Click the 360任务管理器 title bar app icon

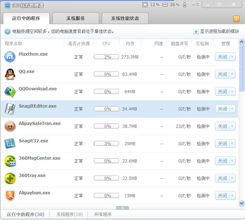(8, 5)
